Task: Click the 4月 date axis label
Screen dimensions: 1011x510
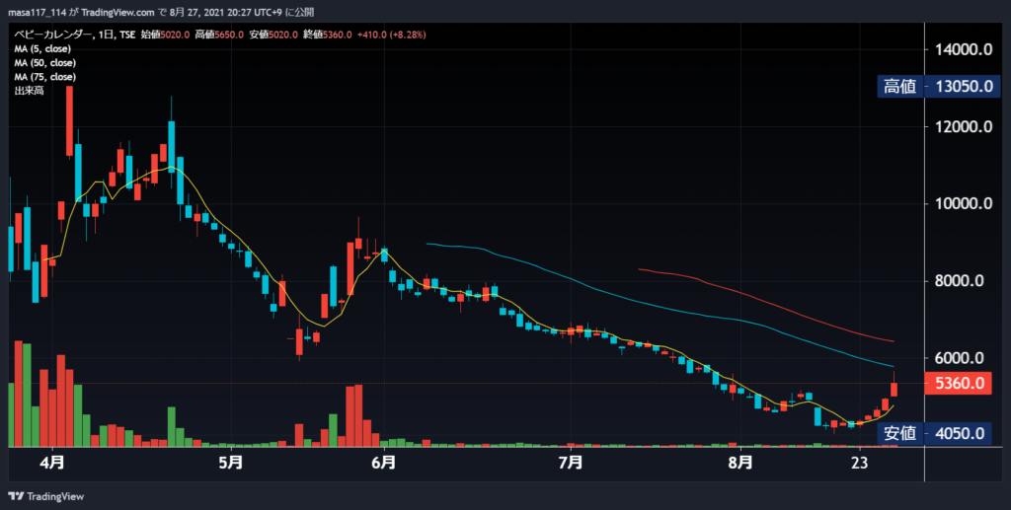Action: click(52, 463)
